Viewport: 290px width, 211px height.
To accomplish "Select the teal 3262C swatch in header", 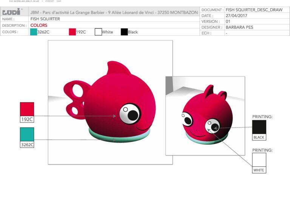I will pos(34,32).
